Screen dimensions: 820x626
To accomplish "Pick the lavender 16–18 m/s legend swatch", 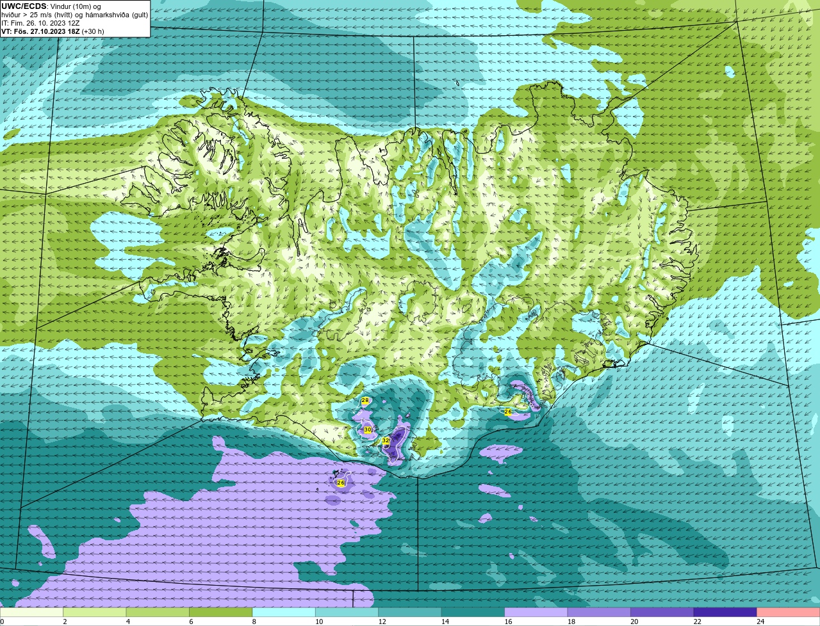I will [x=536, y=612].
